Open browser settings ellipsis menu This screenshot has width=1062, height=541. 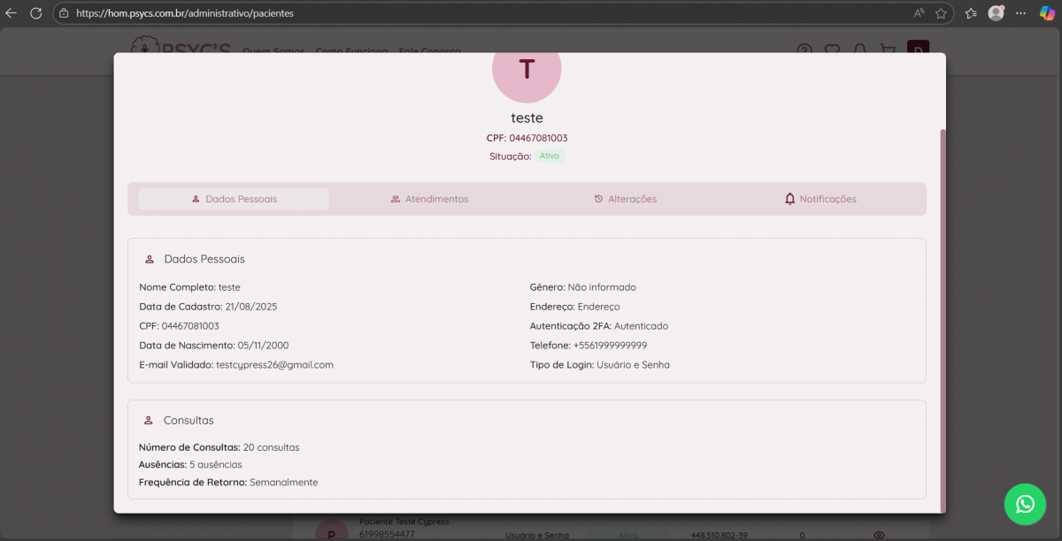(1021, 13)
